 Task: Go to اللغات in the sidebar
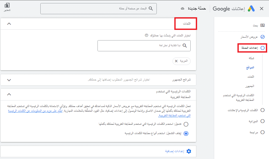(251, 77)
